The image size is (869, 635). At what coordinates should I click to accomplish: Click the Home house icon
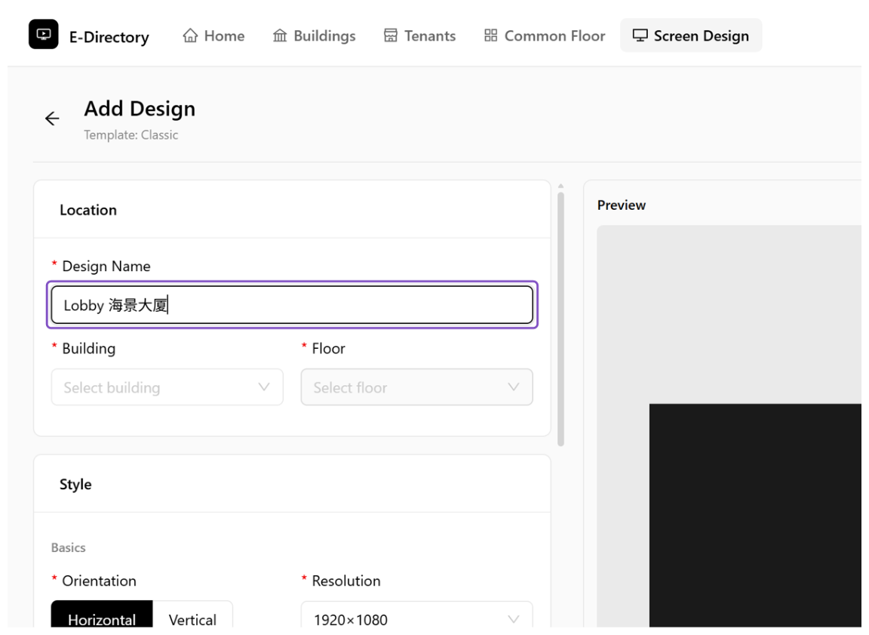190,35
